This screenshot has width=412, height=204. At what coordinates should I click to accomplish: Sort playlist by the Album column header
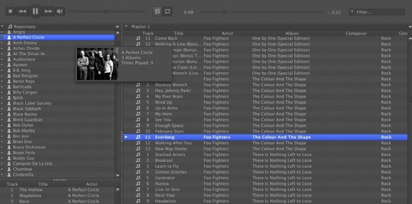coord(292,33)
